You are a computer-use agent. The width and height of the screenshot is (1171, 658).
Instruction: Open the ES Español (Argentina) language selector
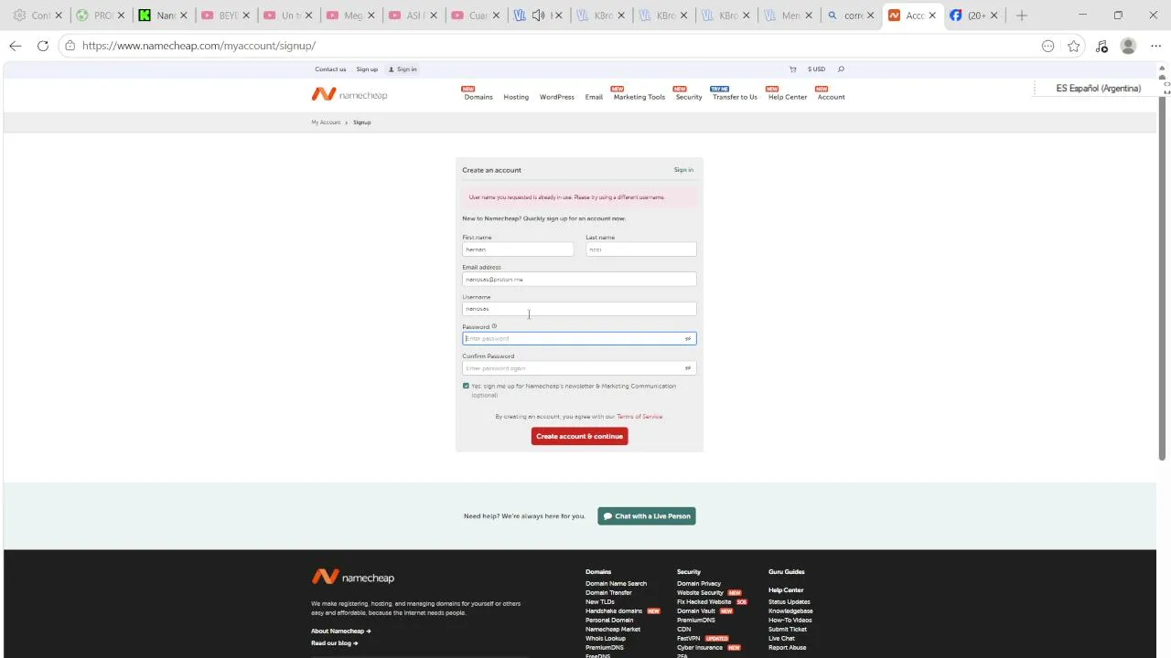coord(1098,89)
